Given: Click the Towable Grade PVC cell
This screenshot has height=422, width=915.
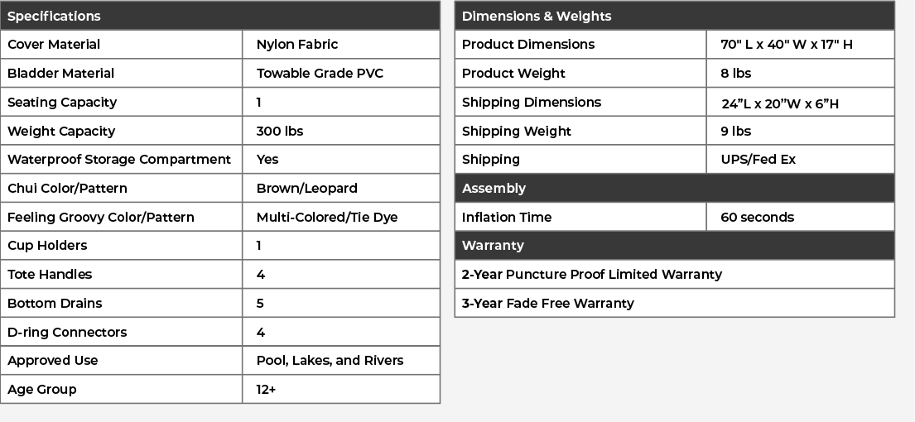Looking at the screenshot, I should (320, 73).
